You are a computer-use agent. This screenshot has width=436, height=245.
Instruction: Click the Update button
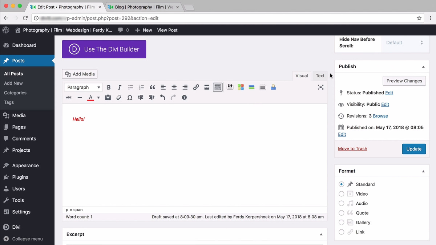[414, 149]
